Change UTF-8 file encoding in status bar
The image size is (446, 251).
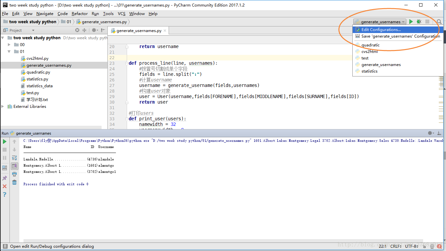[412, 246]
